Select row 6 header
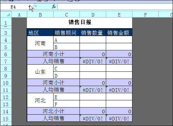 6,54
